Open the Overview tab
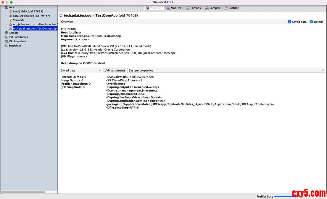327x199 pixels. (x=154, y=8)
